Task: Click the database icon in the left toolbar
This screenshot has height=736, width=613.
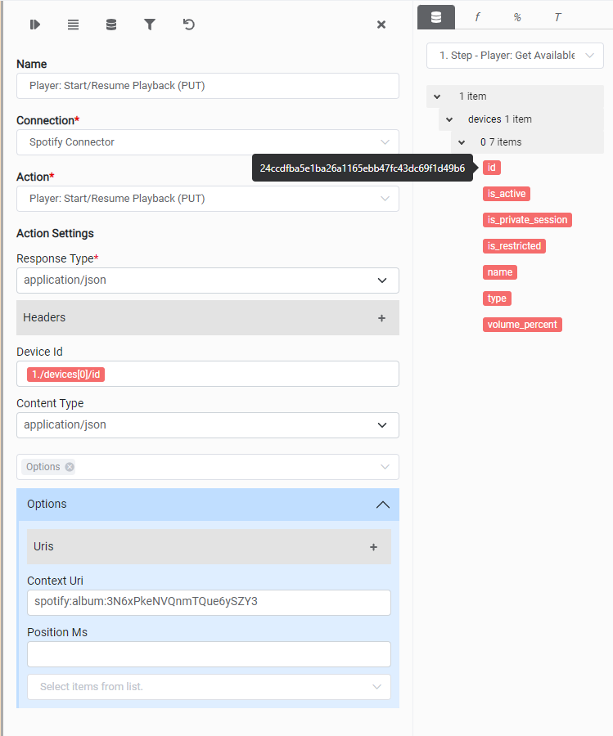Action: point(111,25)
